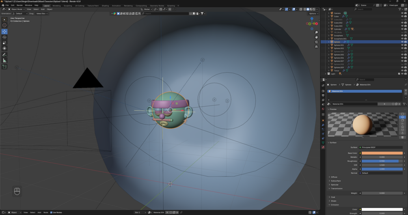Screen dimensions: 408x215
Task: Hide Cylinder in viewport via eye icon
Action: [402, 29]
